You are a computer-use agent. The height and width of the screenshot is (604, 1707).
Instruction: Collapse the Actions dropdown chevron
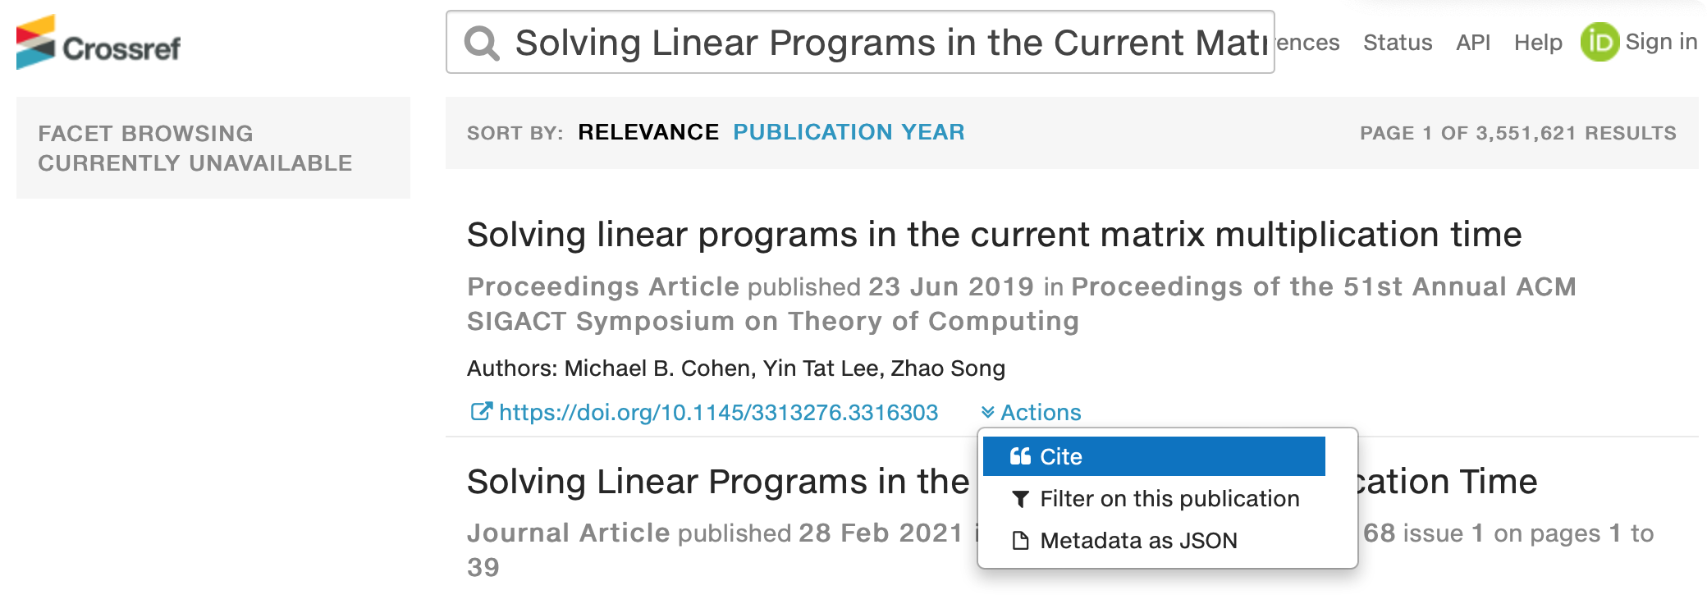pos(988,412)
